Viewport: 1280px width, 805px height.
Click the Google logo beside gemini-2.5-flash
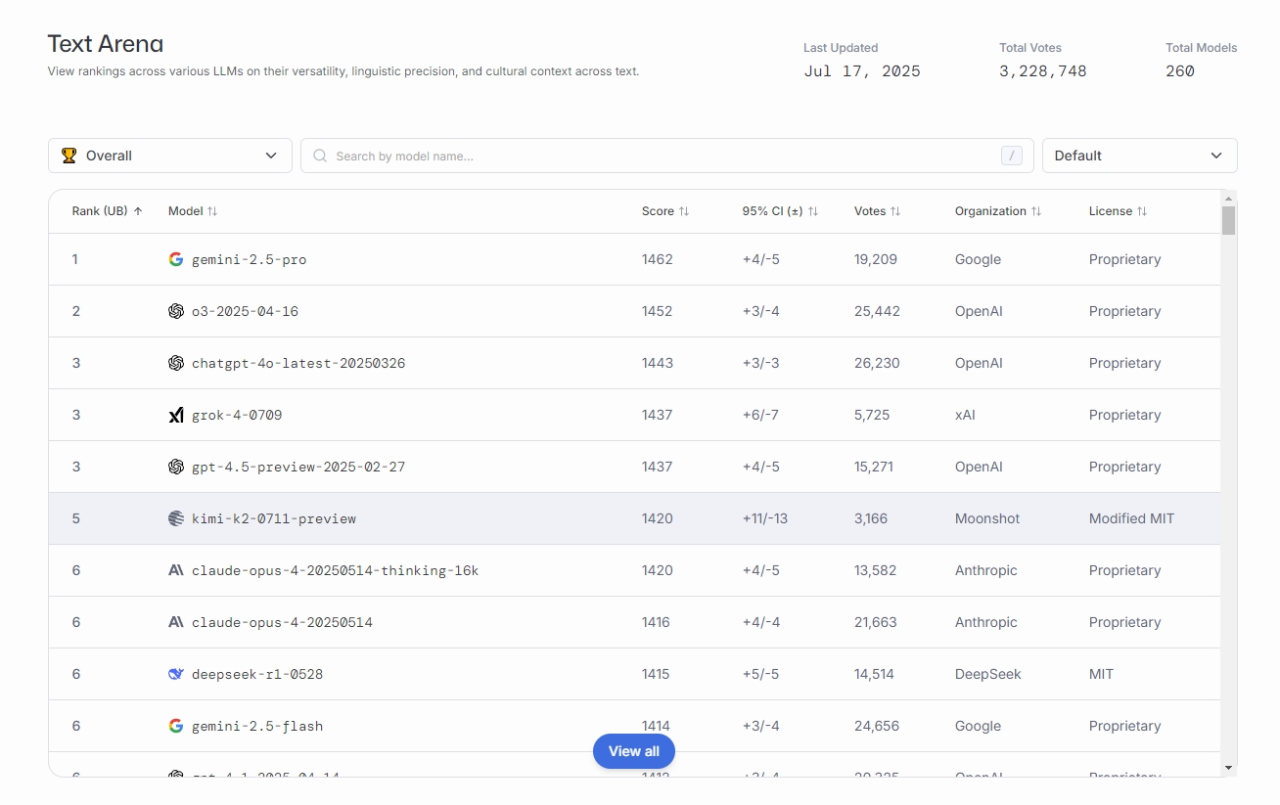pyautogui.click(x=176, y=726)
